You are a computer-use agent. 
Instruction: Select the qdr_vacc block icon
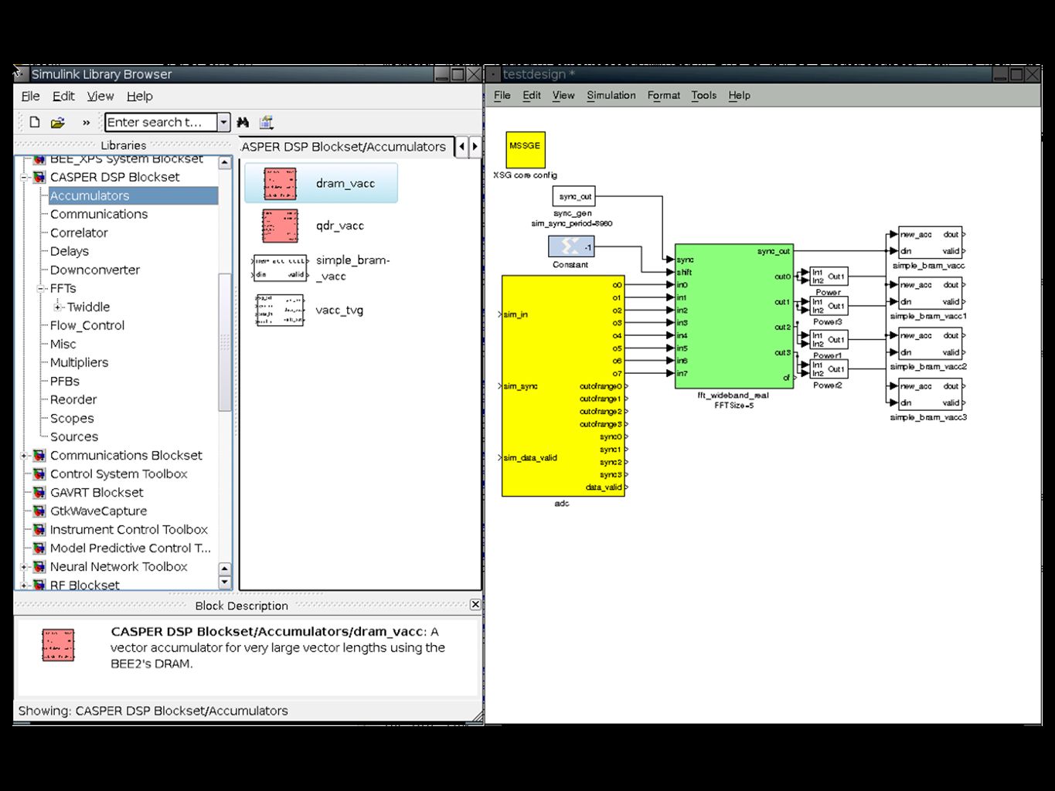pos(280,226)
